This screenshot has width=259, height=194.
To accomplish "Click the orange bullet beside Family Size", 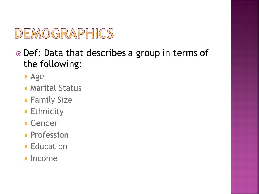I will (x=26, y=100).
